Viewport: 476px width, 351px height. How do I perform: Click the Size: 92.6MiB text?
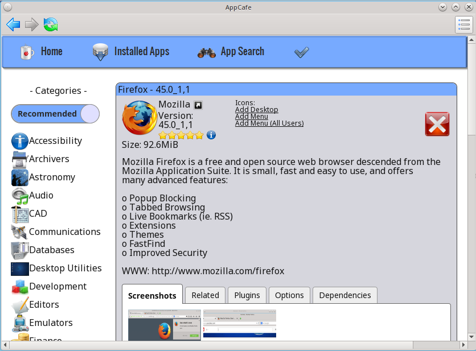pyautogui.click(x=150, y=144)
